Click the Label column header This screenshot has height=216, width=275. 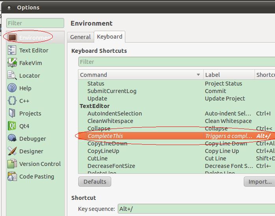point(229,75)
